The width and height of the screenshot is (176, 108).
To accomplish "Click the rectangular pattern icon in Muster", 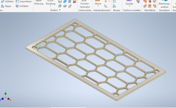I will point(114,6).
